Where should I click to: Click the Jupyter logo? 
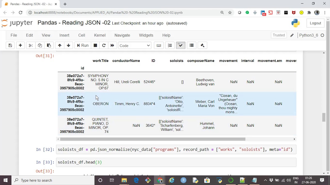point(17,23)
